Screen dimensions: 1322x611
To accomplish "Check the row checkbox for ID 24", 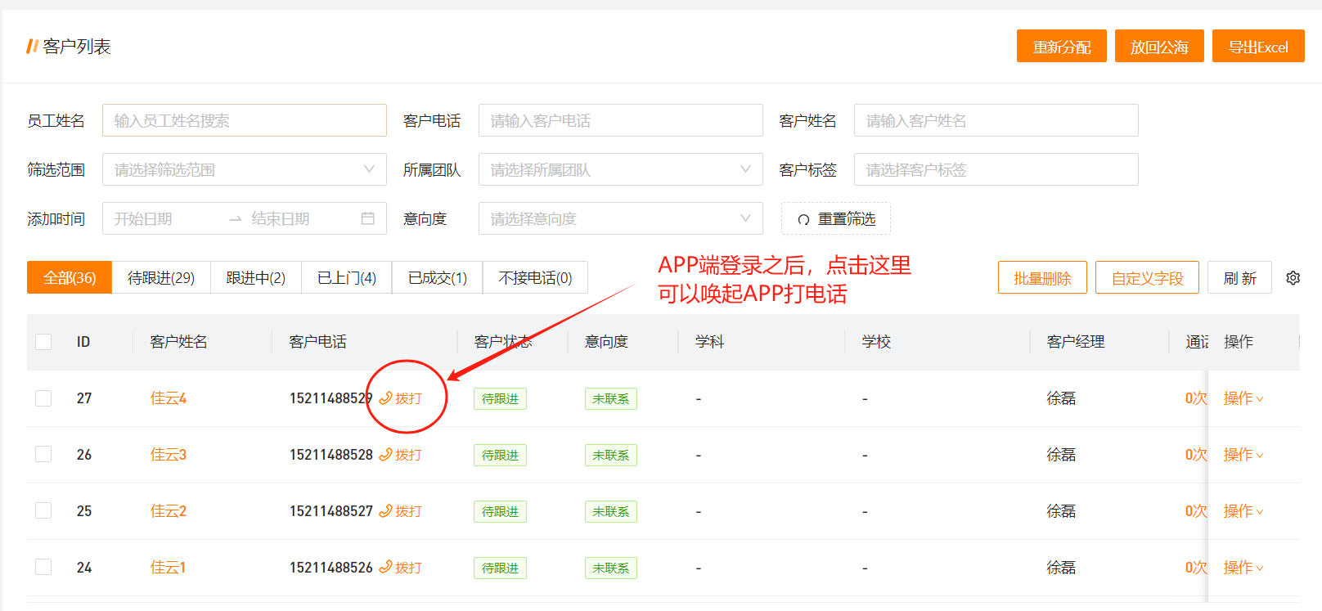I will [x=43, y=567].
